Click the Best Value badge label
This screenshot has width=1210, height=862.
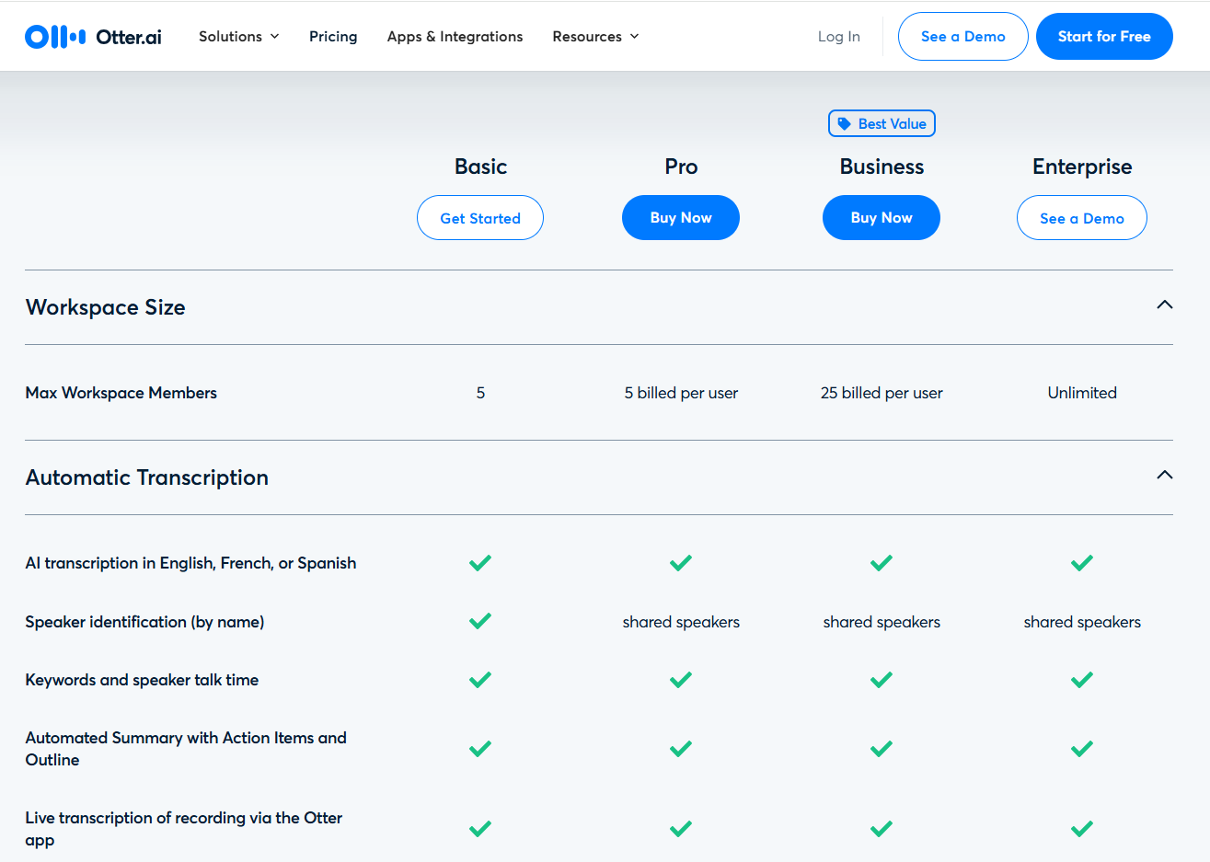click(882, 124)
